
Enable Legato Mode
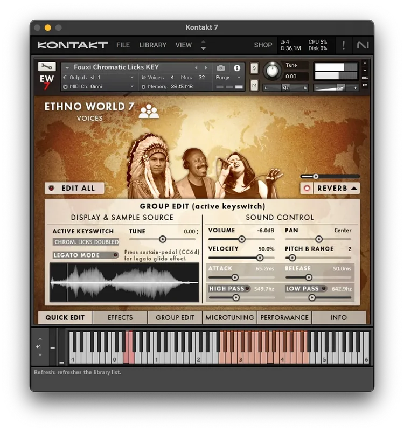tap(86, 255)
